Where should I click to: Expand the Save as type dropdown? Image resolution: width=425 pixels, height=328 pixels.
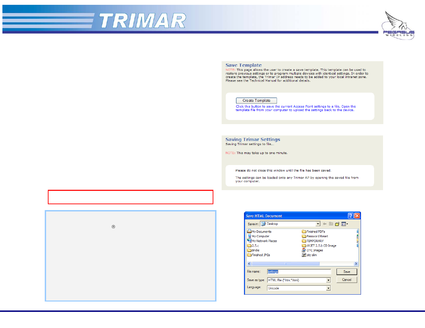[x=328, y=280]
